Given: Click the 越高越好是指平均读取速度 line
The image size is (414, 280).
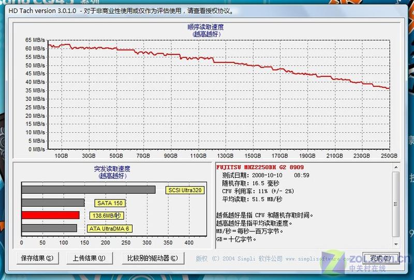Looking at the screenshot, I should click(x=254, y=223).
